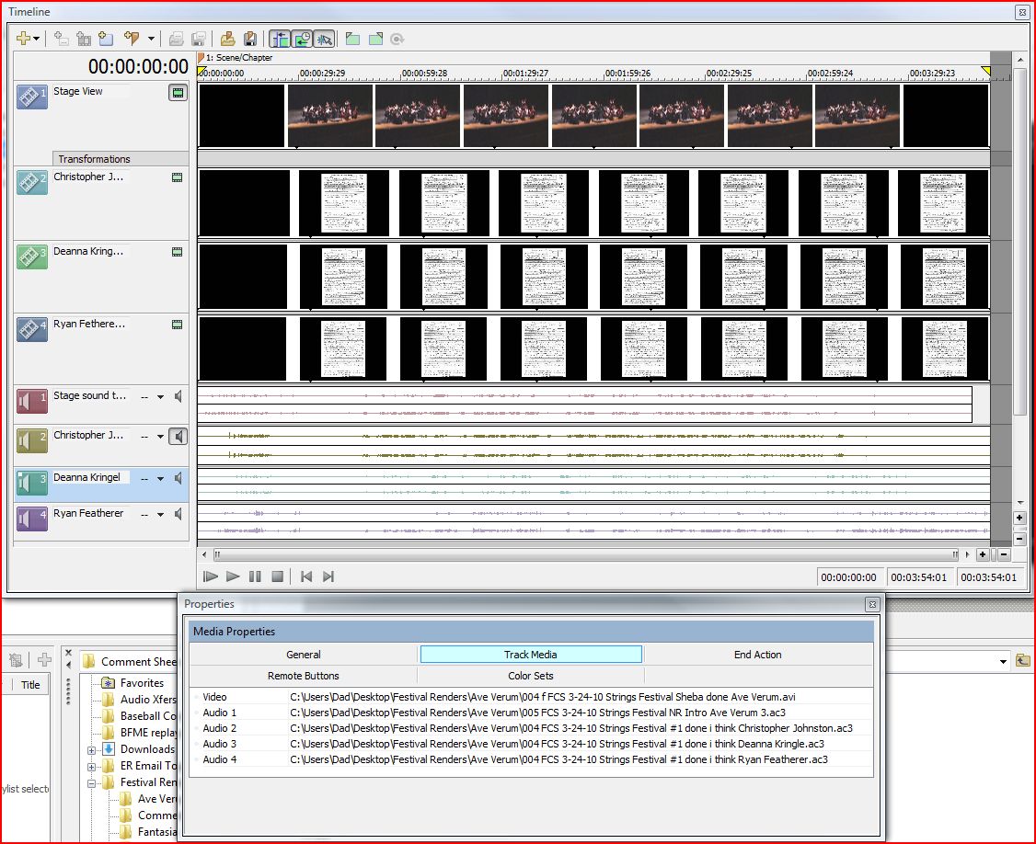1036x844 pixels.
Task: Click the Deanna Kringel audio track icon
Action: [x=31, y=484]
